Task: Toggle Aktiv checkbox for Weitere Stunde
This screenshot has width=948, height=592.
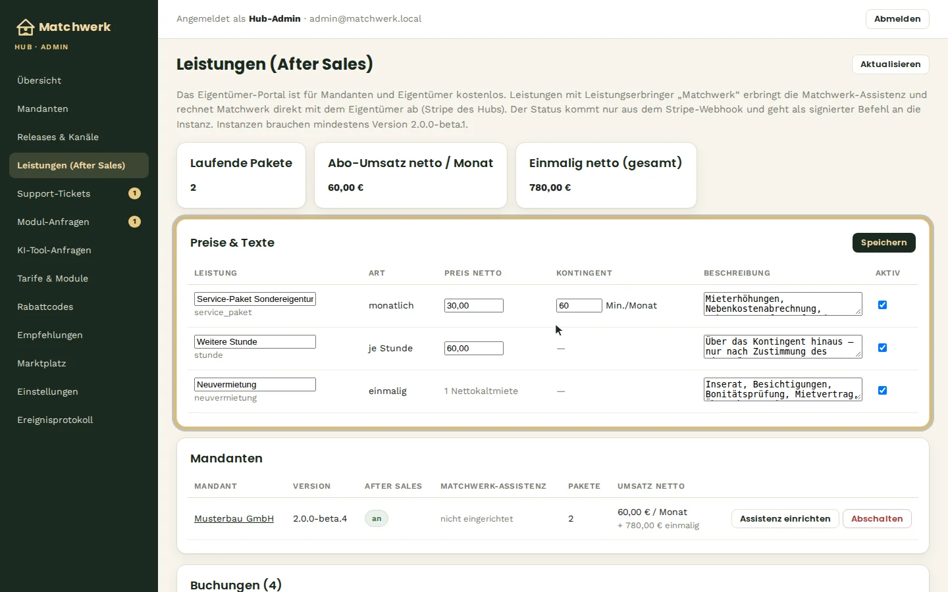Action: (882, 347)
